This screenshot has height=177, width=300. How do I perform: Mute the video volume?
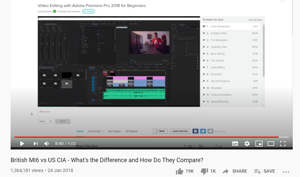click(47, 144)
